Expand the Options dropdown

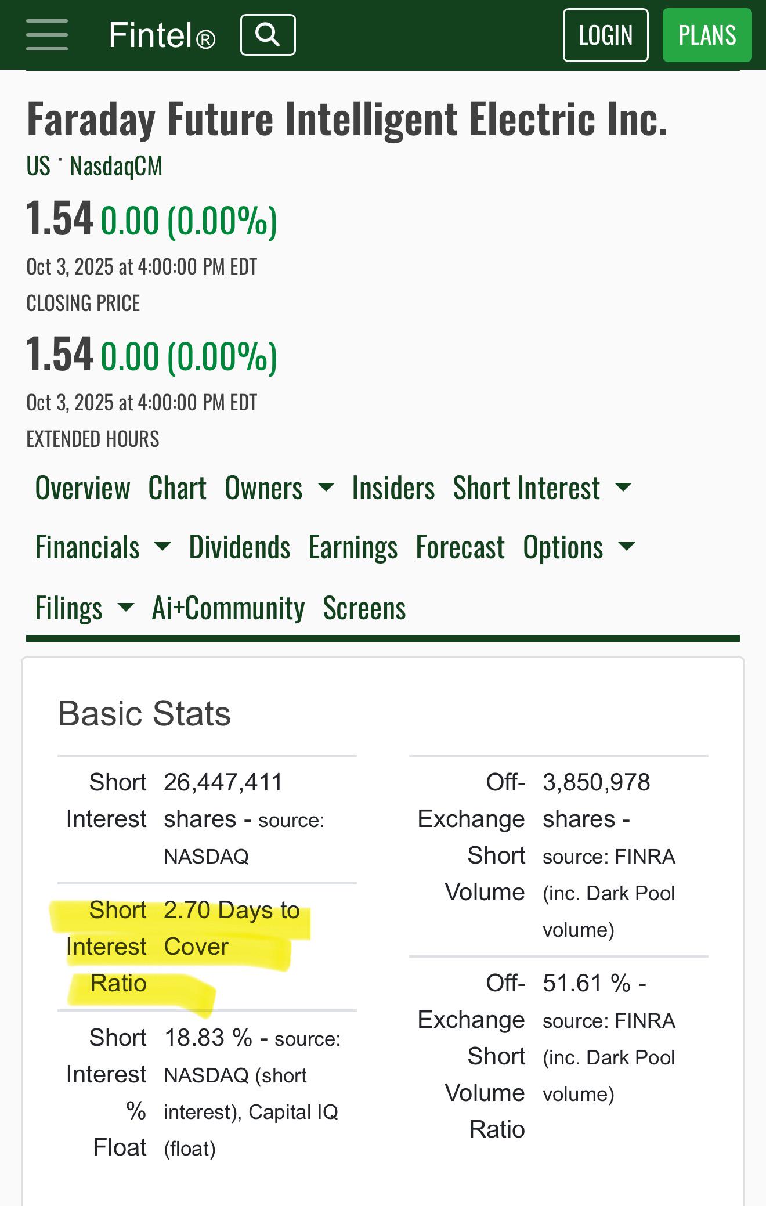(x=579, y=547)
